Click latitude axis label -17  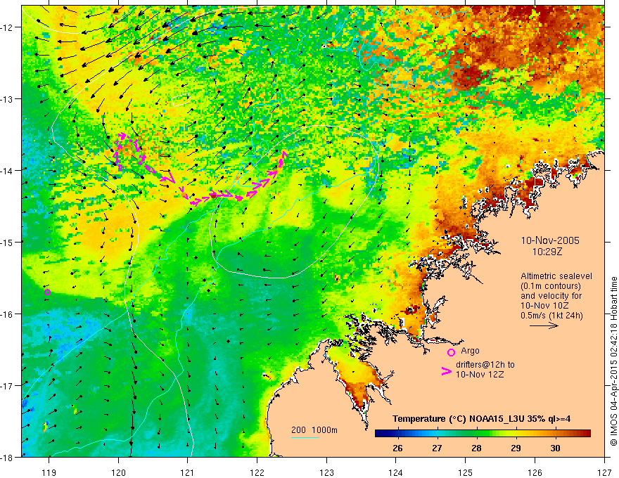[7, 385]
